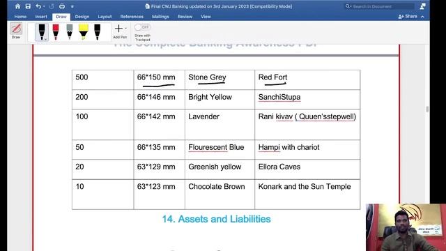Screen dimensions: 446x251
Task: Click the webcam video thumbnail
Action: [406, 227]
